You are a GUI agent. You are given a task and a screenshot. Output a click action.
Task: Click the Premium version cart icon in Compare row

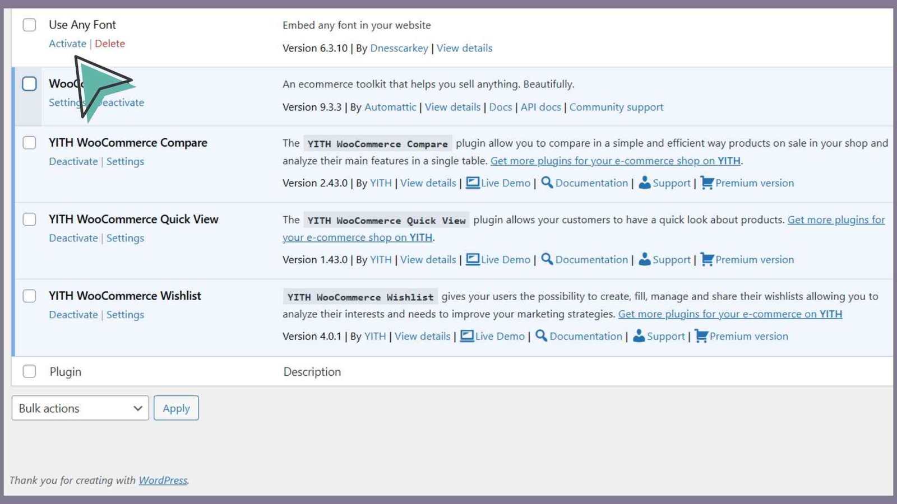click(x=707, y=183)
